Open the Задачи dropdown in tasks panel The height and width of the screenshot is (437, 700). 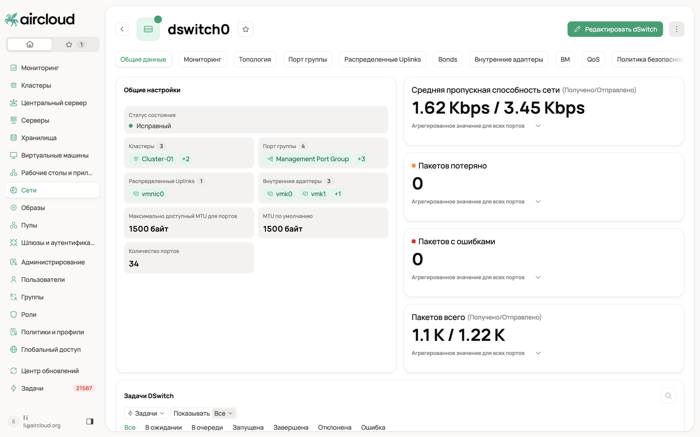click(x=146, y=413)
